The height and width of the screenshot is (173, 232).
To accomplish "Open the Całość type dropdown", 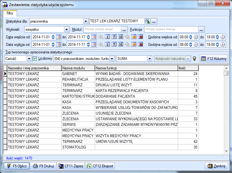I will (x=29, y=59).
